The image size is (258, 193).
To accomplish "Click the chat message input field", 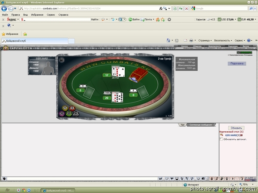I will pos(82,179).
